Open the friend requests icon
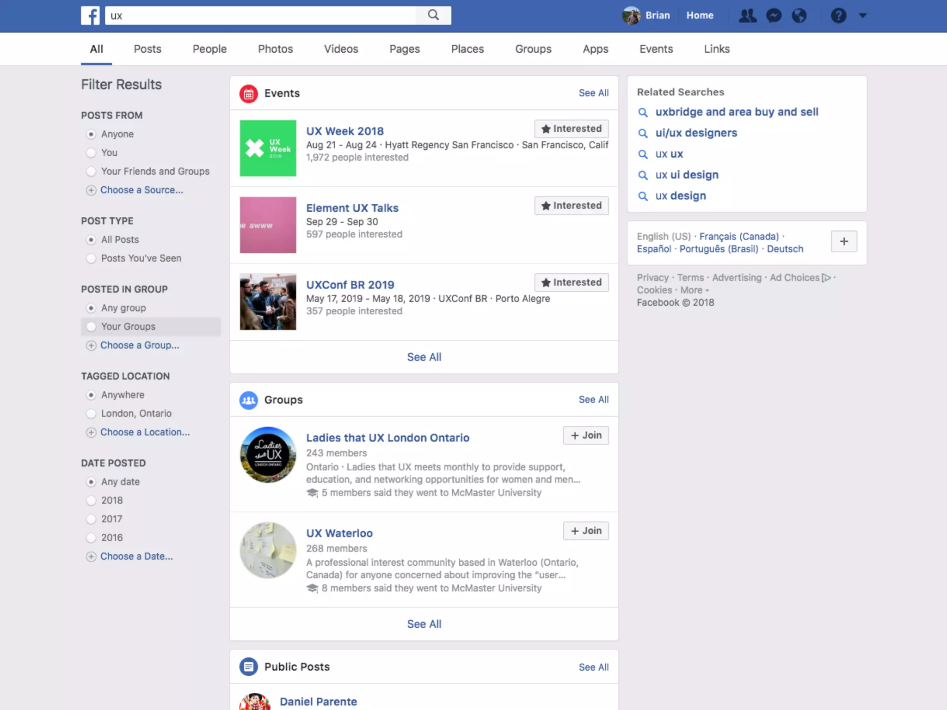Image resolution: width=947 pixels, height=710 pixels. click(x=747, y=16)
